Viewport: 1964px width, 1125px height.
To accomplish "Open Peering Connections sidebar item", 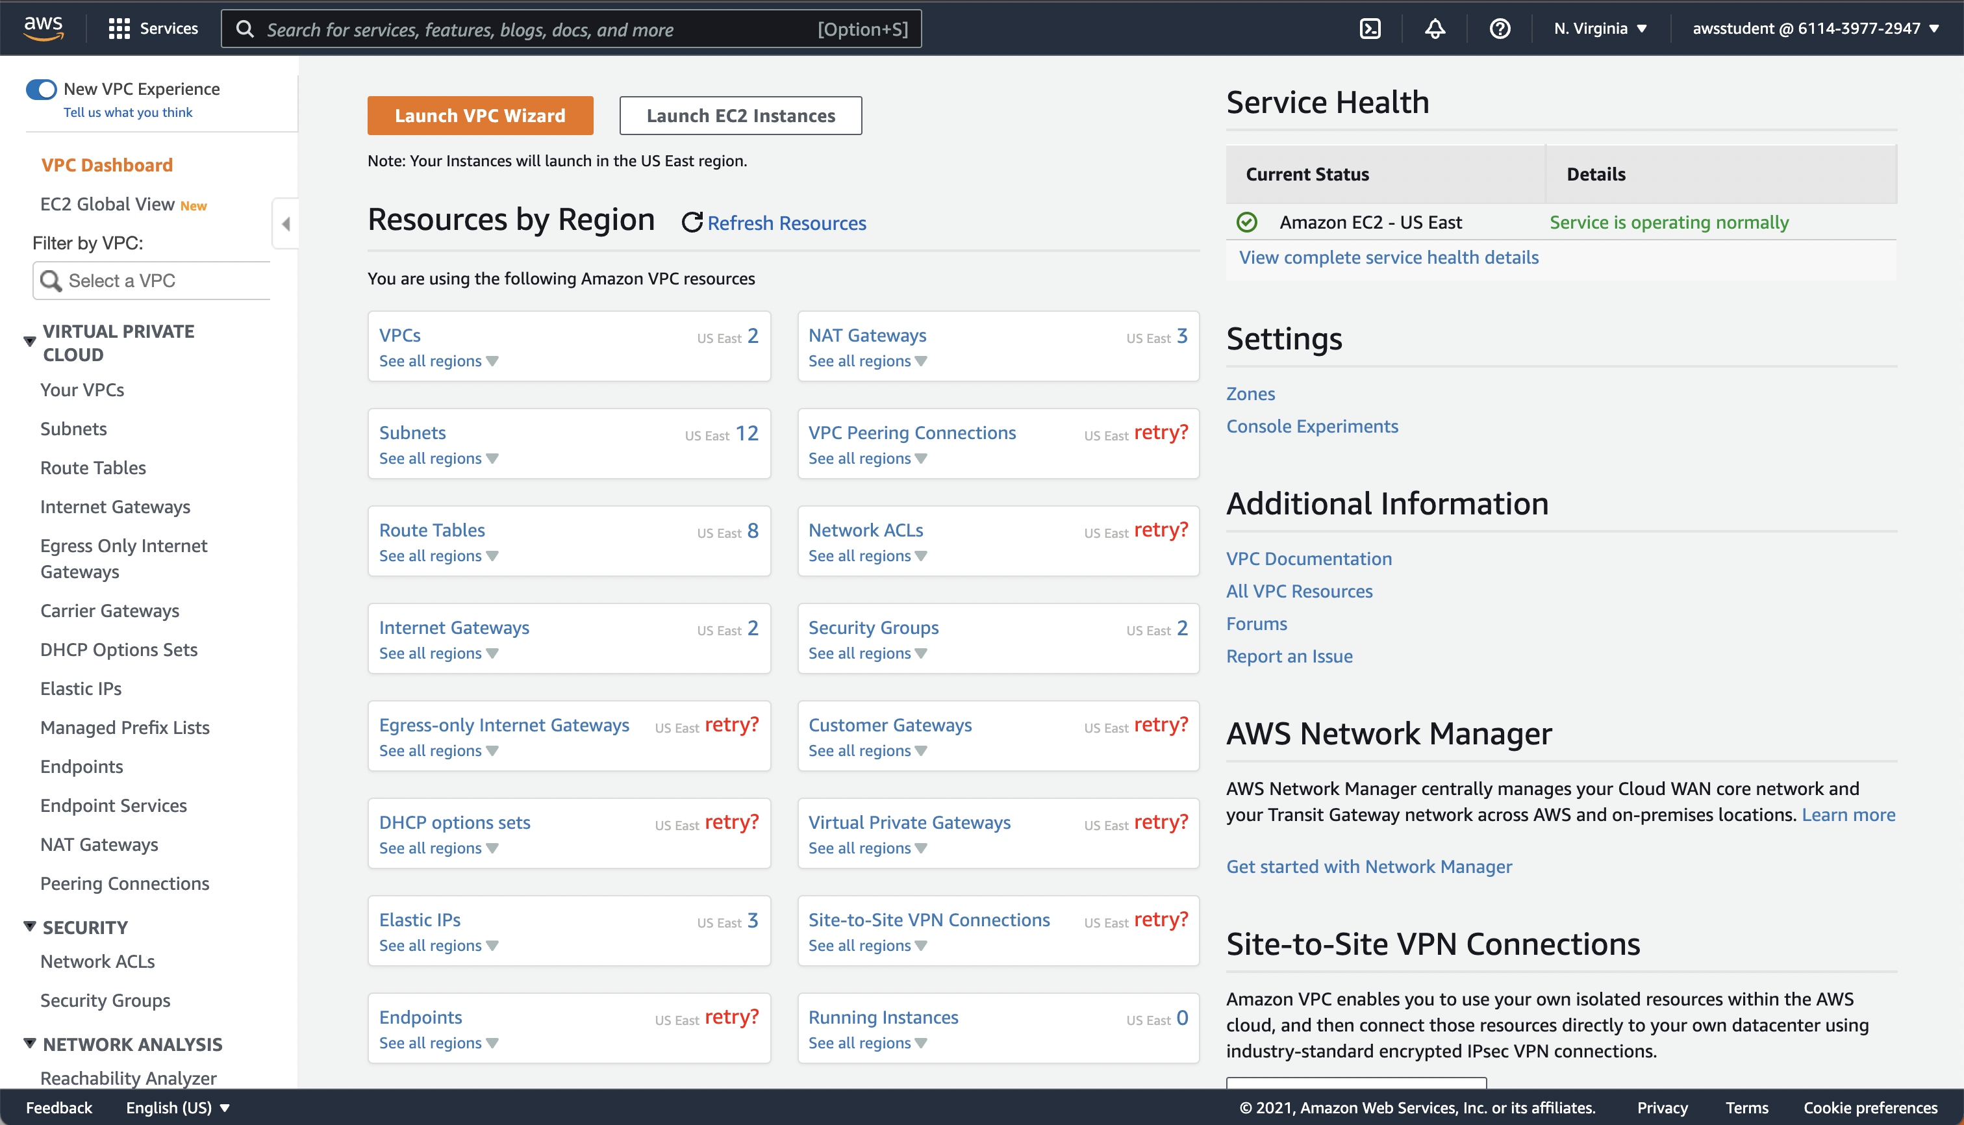I will click(125, 883).
